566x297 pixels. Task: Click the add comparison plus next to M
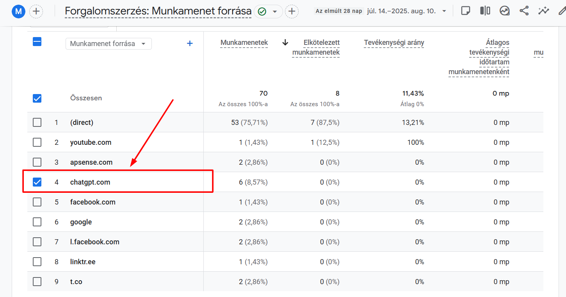(x=36, y=11)
